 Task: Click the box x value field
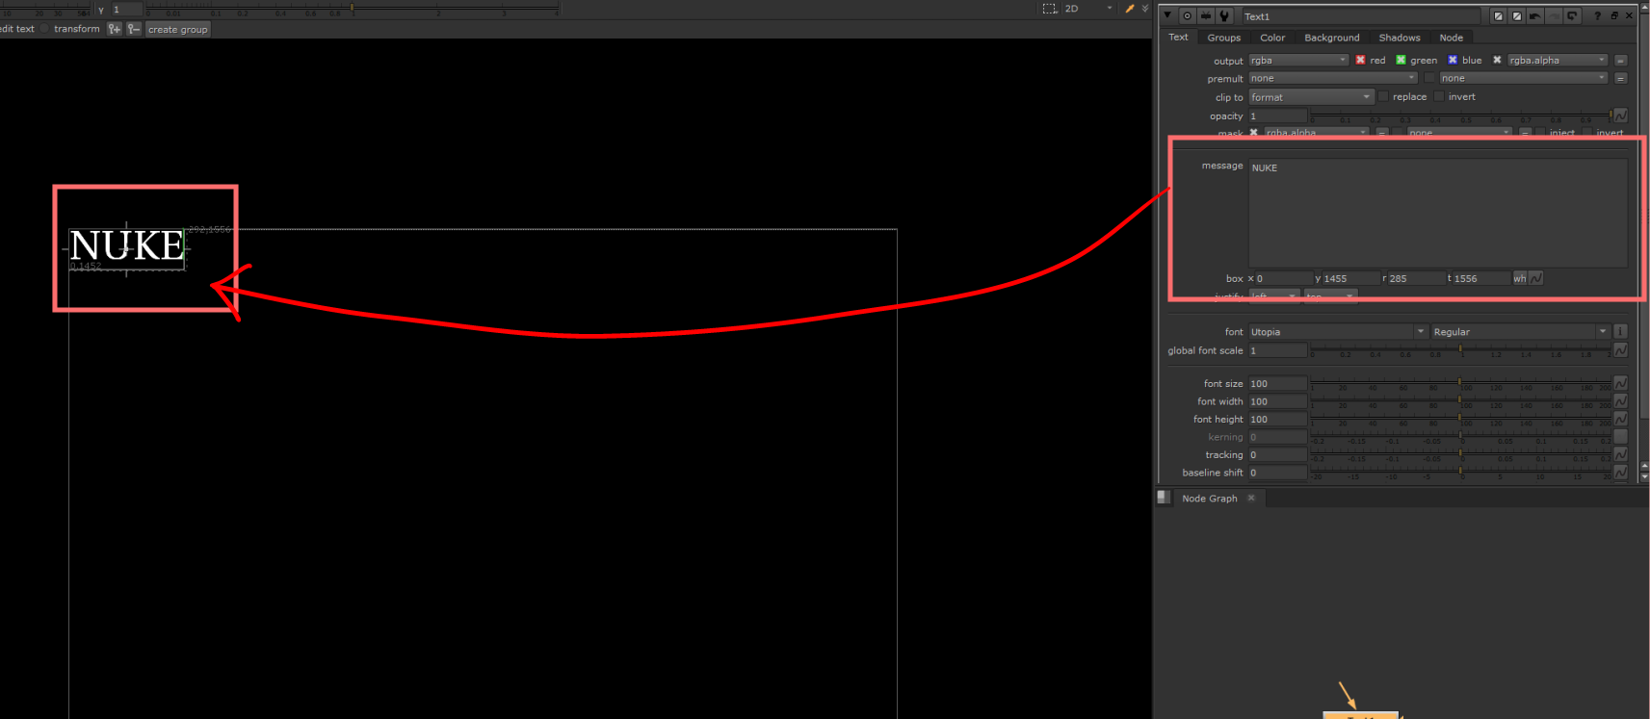(x=1283, y=279)
